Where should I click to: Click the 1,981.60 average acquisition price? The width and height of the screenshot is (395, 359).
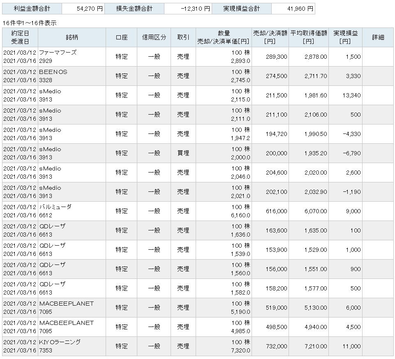316,95
